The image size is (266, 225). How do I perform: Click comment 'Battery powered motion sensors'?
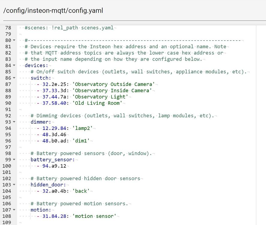point(79,204)
